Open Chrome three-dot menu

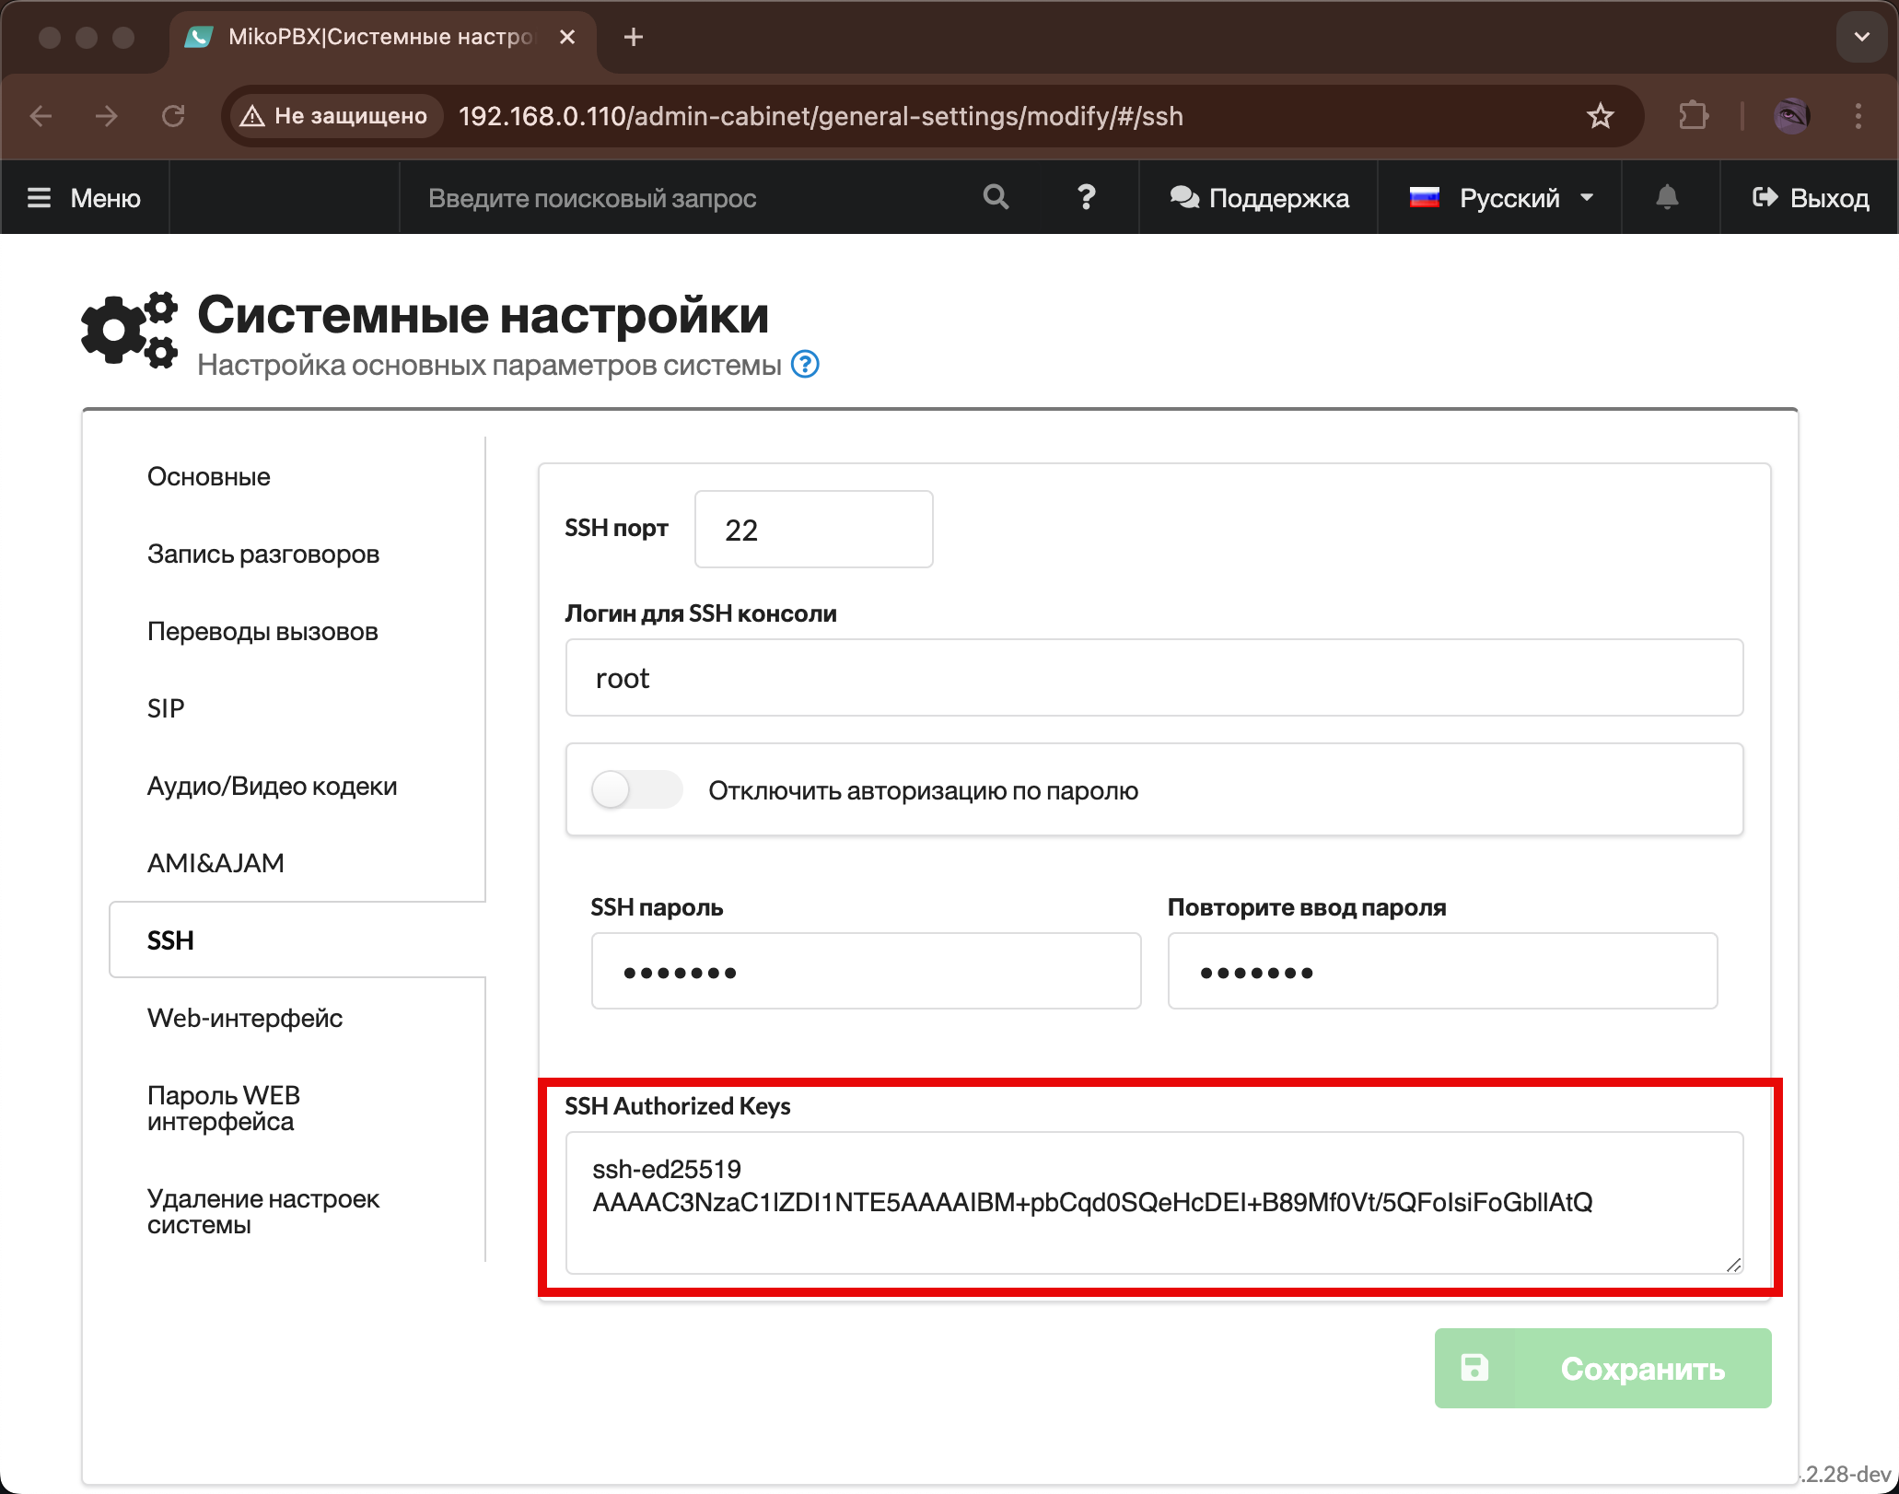(1858, 116)
